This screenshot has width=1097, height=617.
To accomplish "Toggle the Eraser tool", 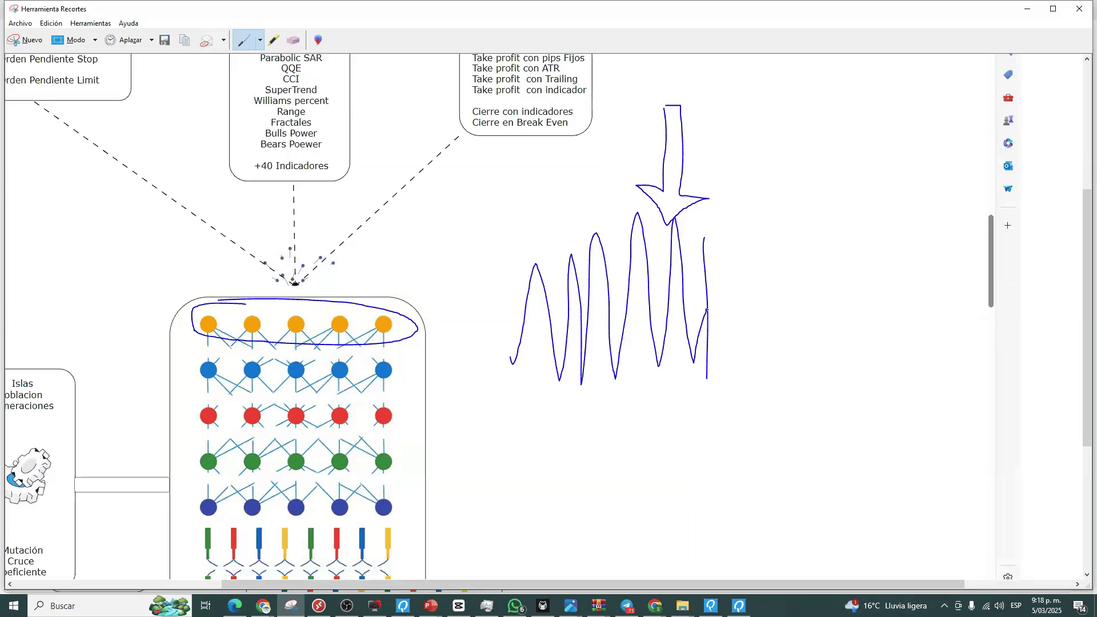I will pyautogui.click(x=293, y=40).
